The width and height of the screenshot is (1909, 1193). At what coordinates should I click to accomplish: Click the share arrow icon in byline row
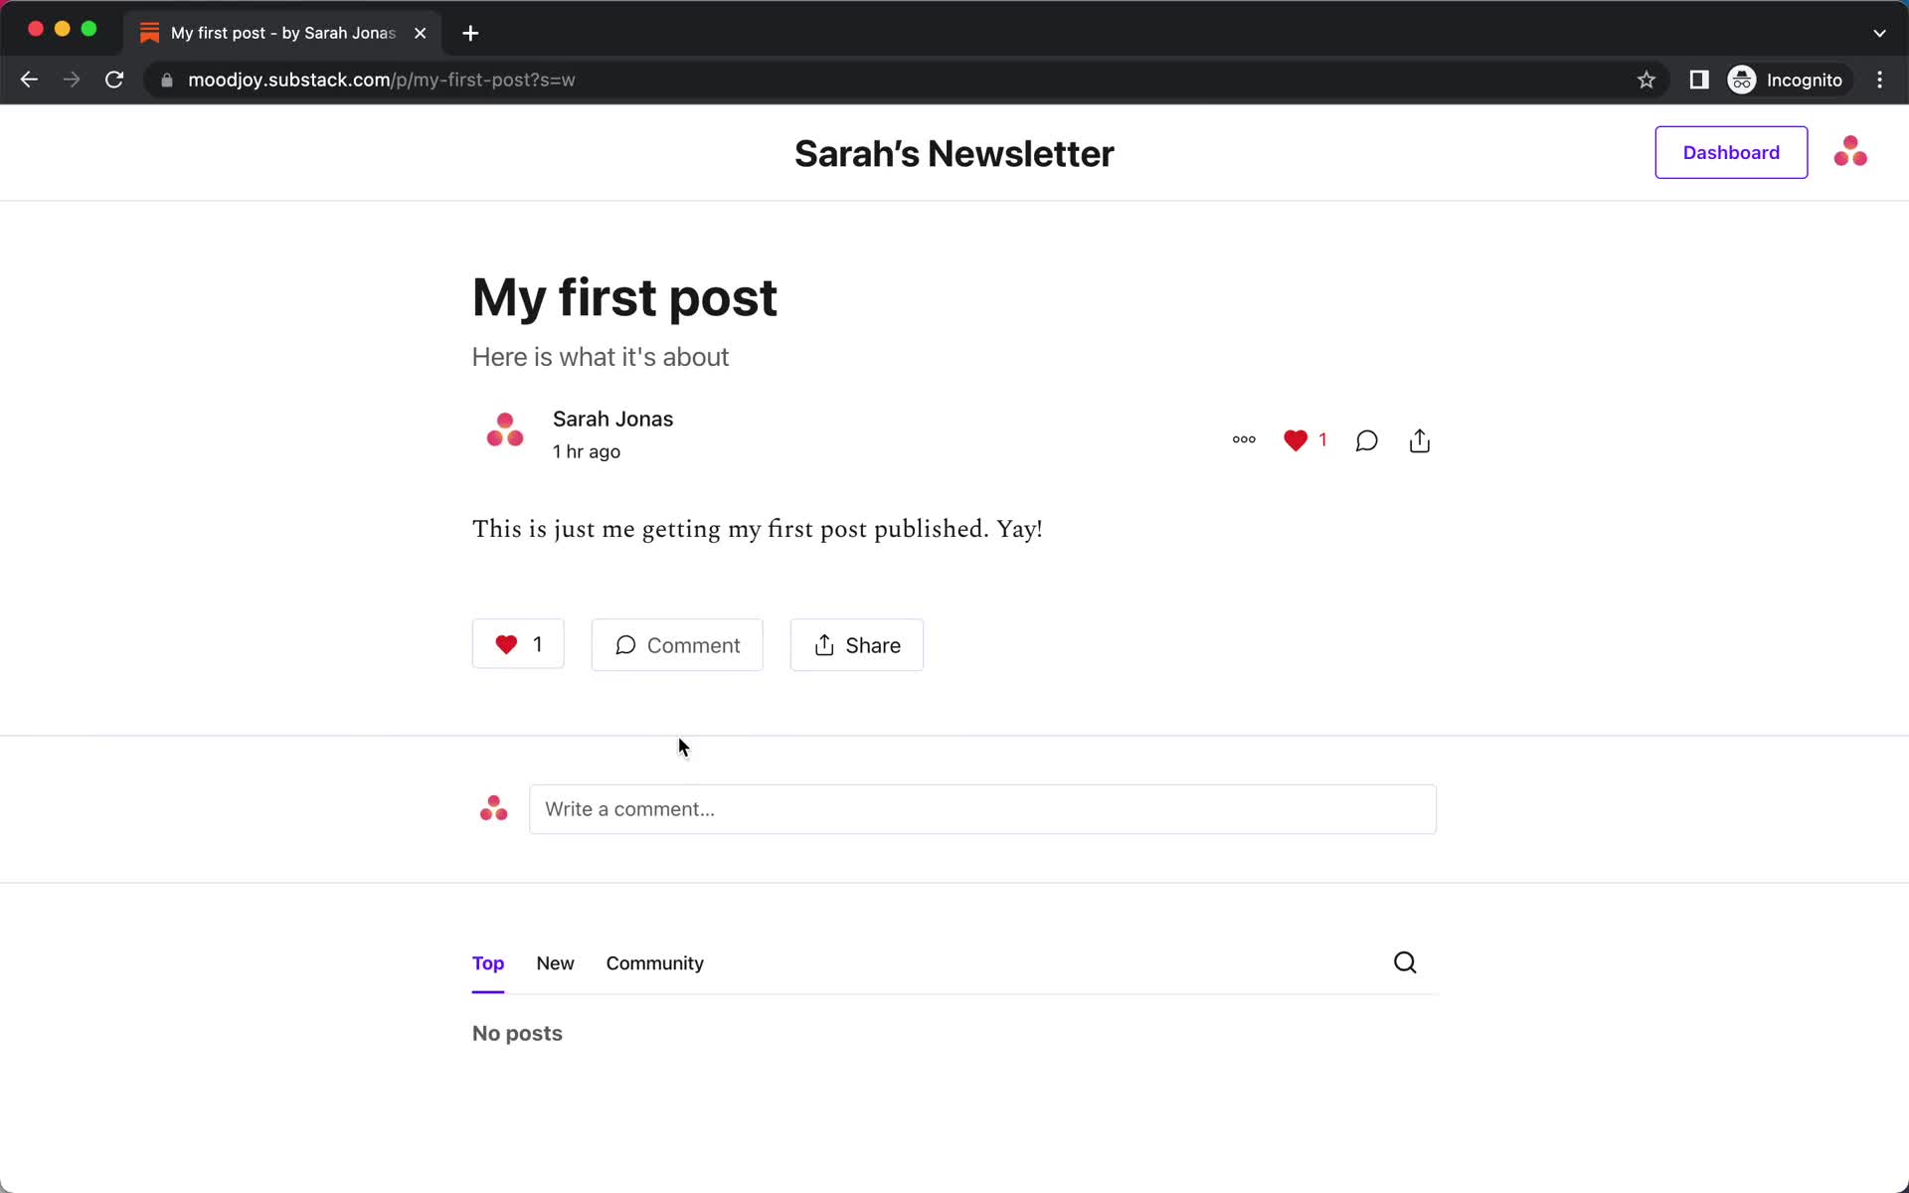pos(1420,440)
